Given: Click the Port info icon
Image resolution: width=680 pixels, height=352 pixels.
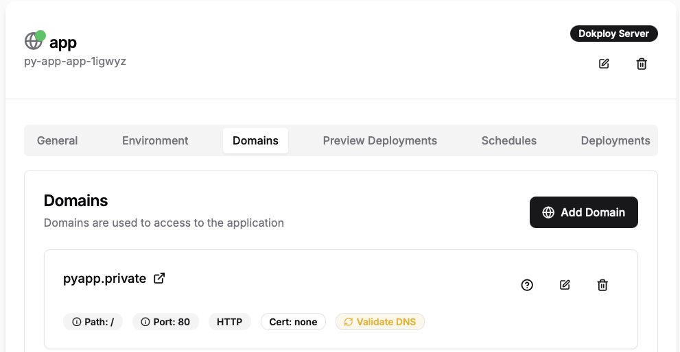Looking at the screenshot, I should coord(145,322).
